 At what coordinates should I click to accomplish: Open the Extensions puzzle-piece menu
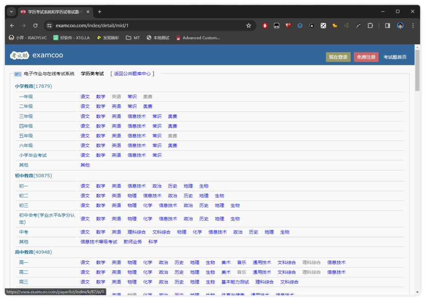(370, 26)
